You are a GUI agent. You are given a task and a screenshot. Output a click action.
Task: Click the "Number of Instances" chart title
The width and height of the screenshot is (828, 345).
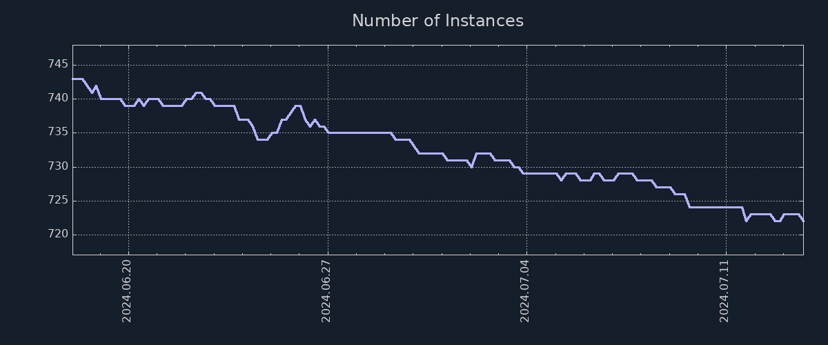pyautogui.click(x=437, y=21)
